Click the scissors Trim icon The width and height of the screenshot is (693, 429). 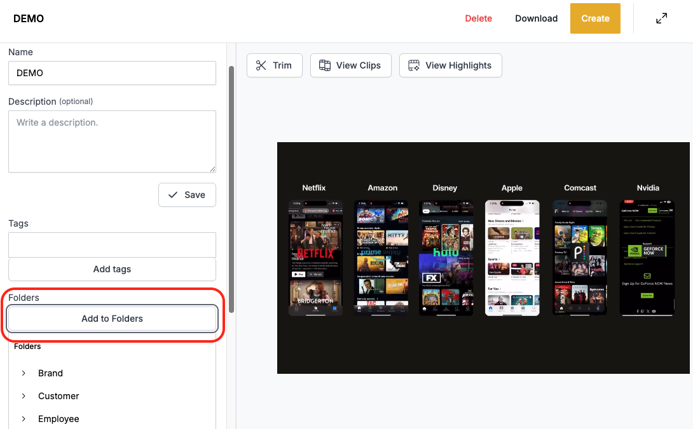pyautogui.click(x=261, y=65)
